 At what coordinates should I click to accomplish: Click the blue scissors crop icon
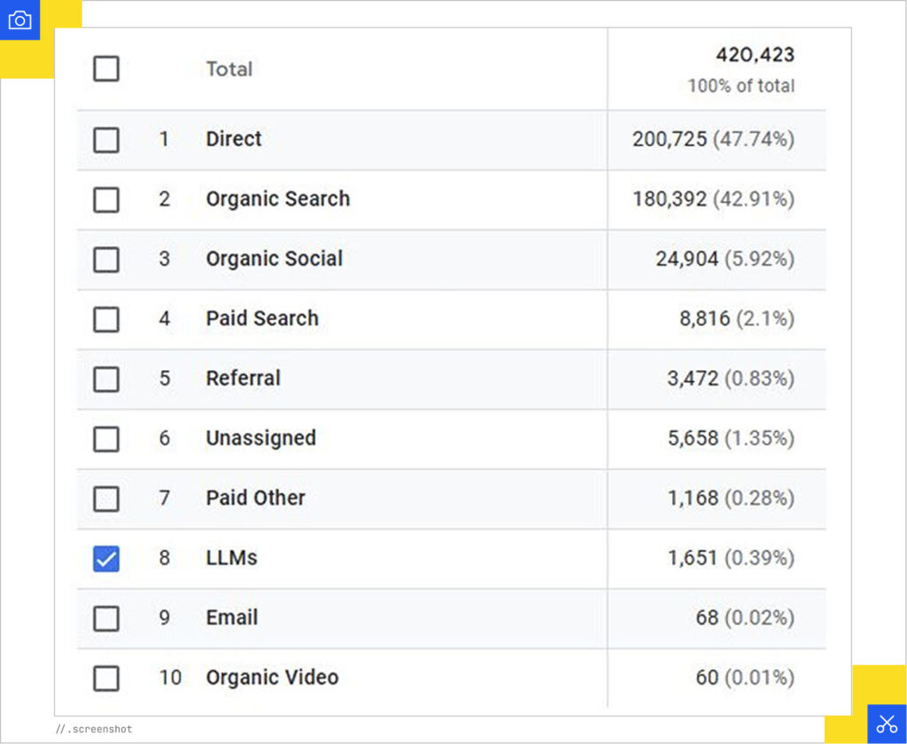pos(888,722)
